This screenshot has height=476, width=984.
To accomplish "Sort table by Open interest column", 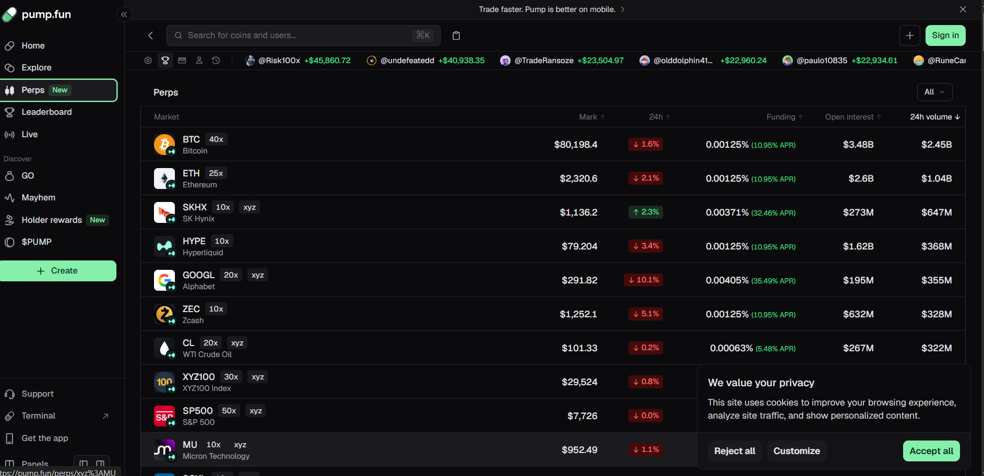I will point(853,117).
